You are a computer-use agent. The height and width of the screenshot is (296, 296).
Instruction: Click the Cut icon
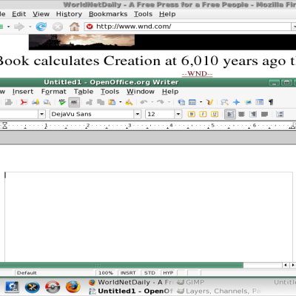tap(89, 102)
